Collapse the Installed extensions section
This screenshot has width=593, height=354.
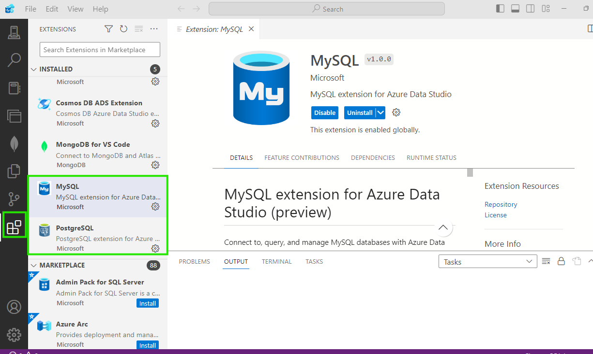tap(34, 69)
